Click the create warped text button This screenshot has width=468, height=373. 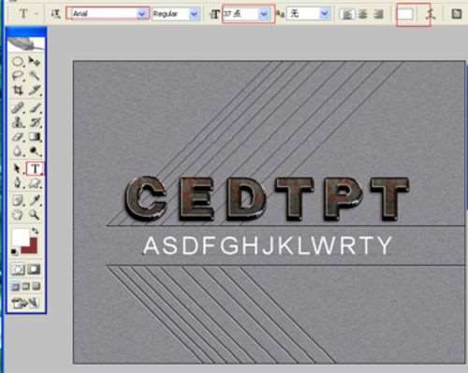430,14
